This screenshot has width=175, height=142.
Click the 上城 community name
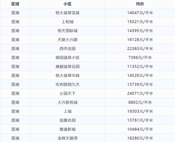(68, 111)
